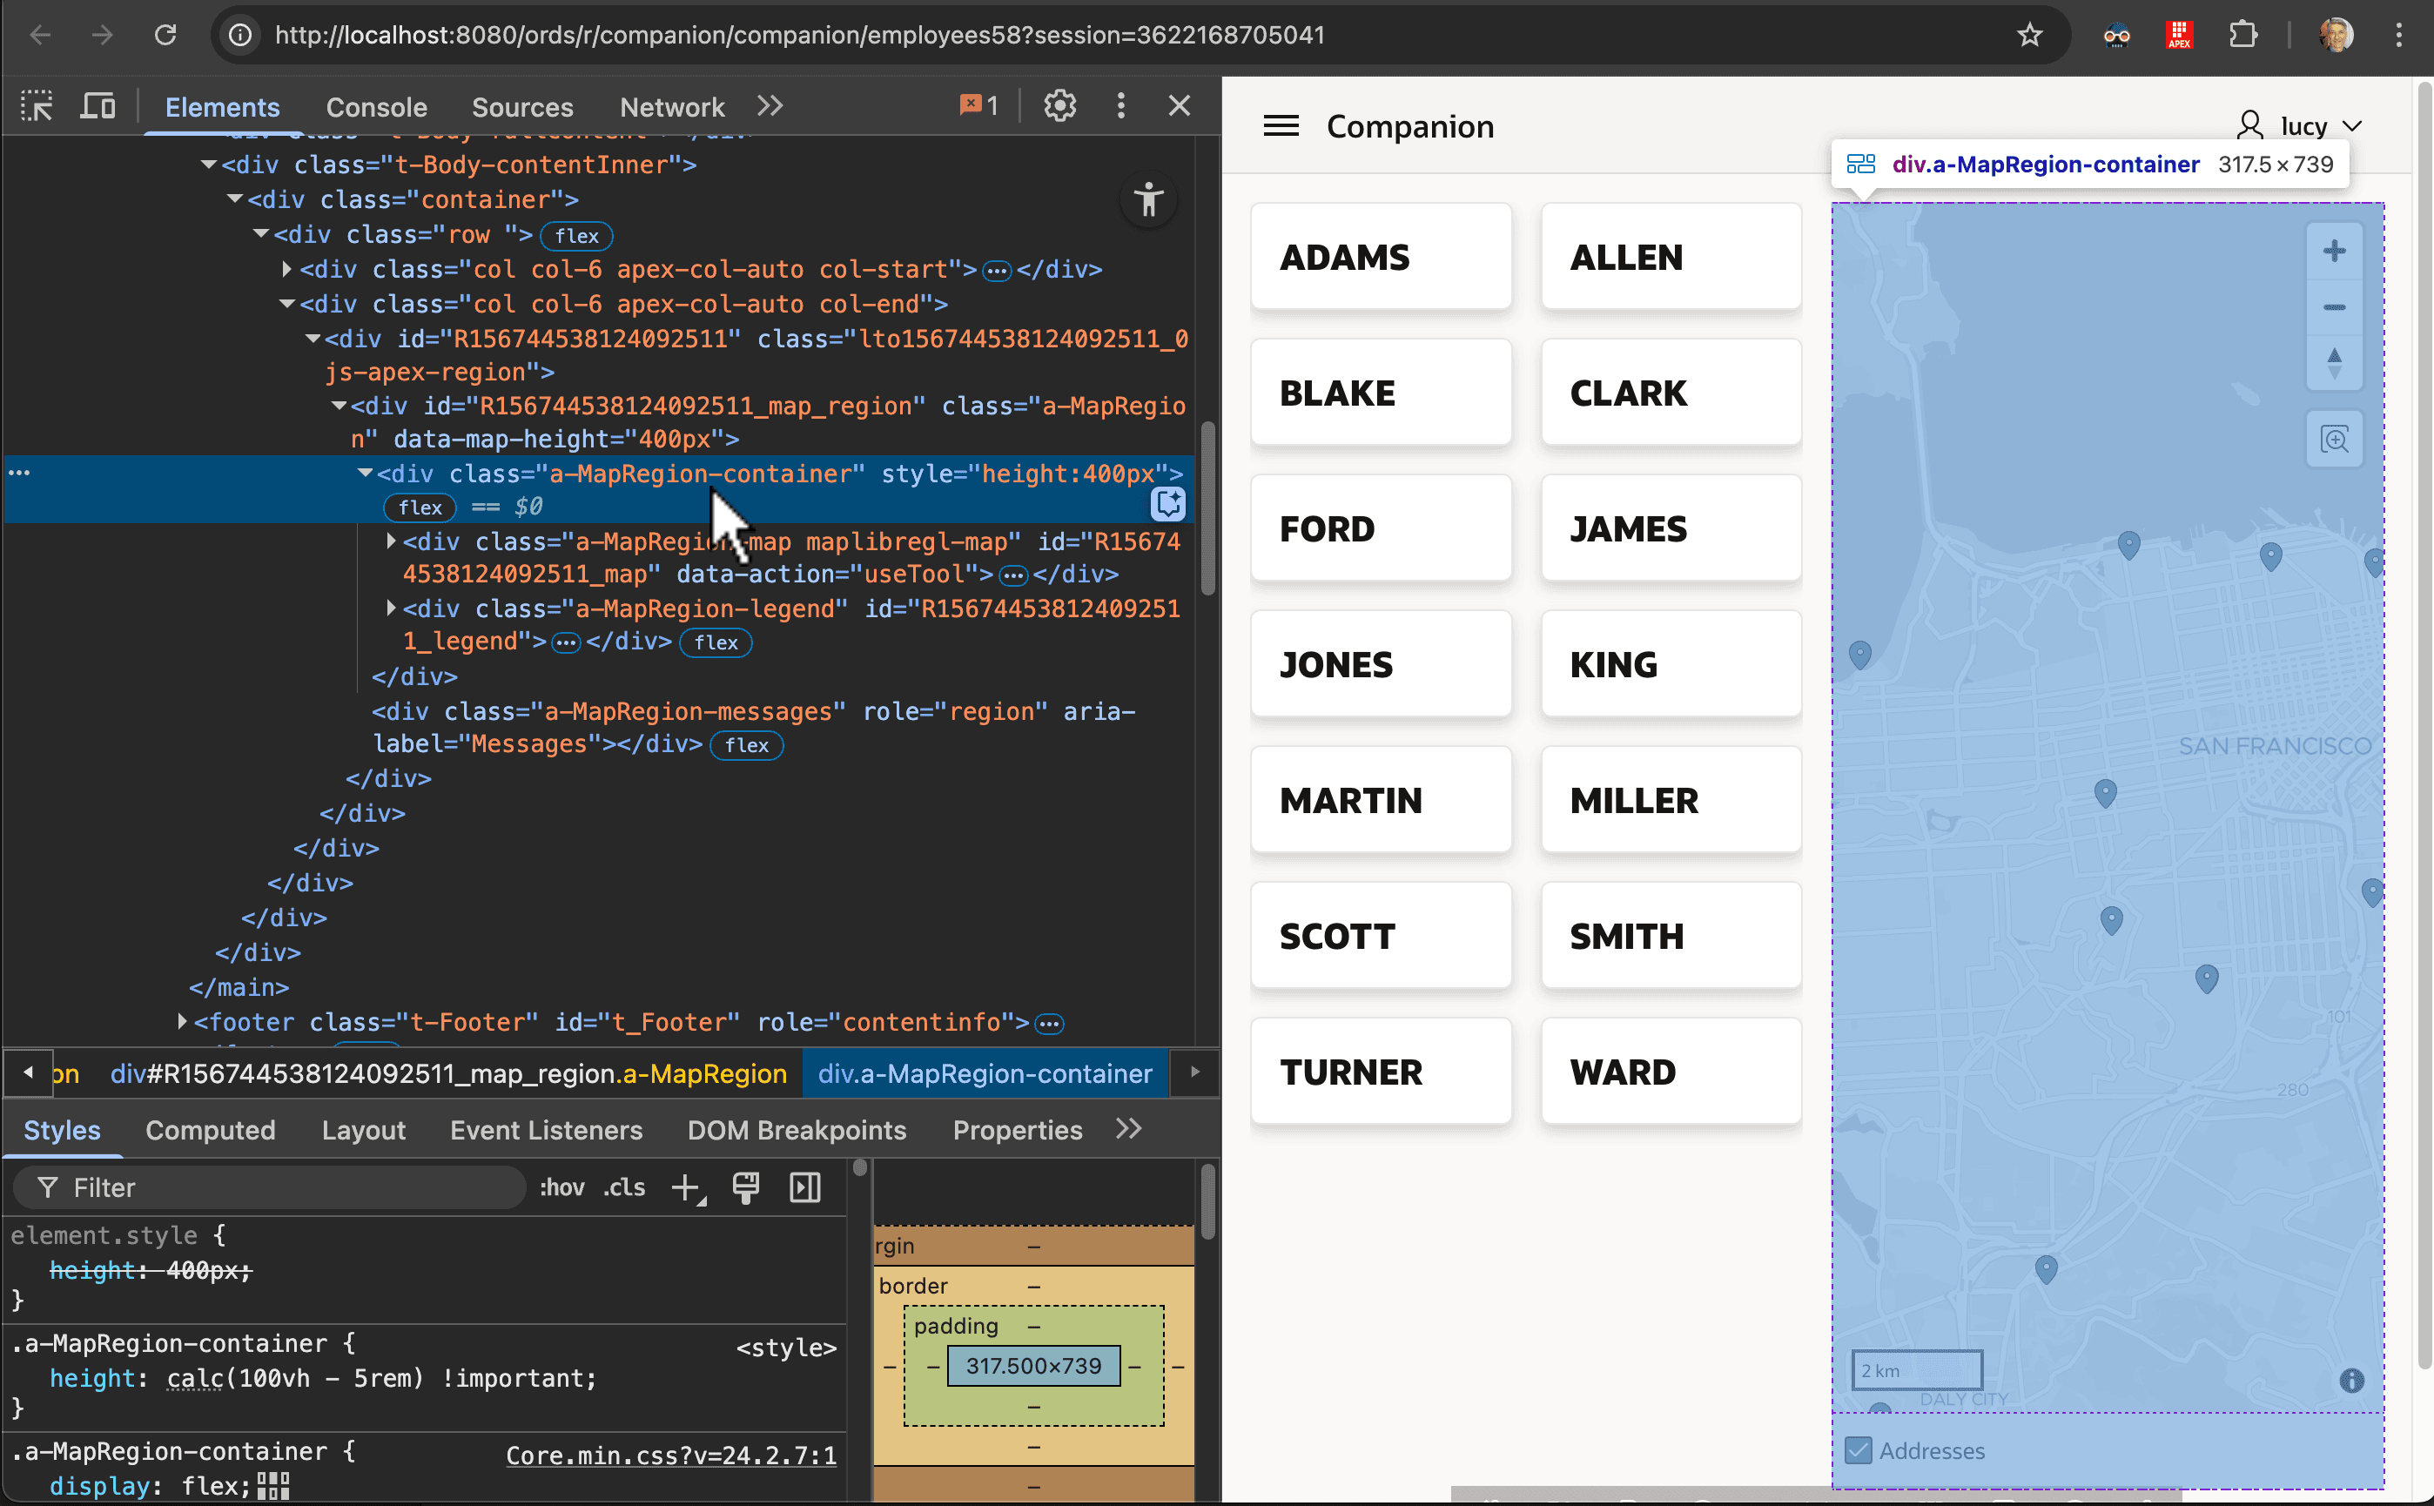
Task: Collapse the a-MapRegion-container div node
Action: pos(365,474)
